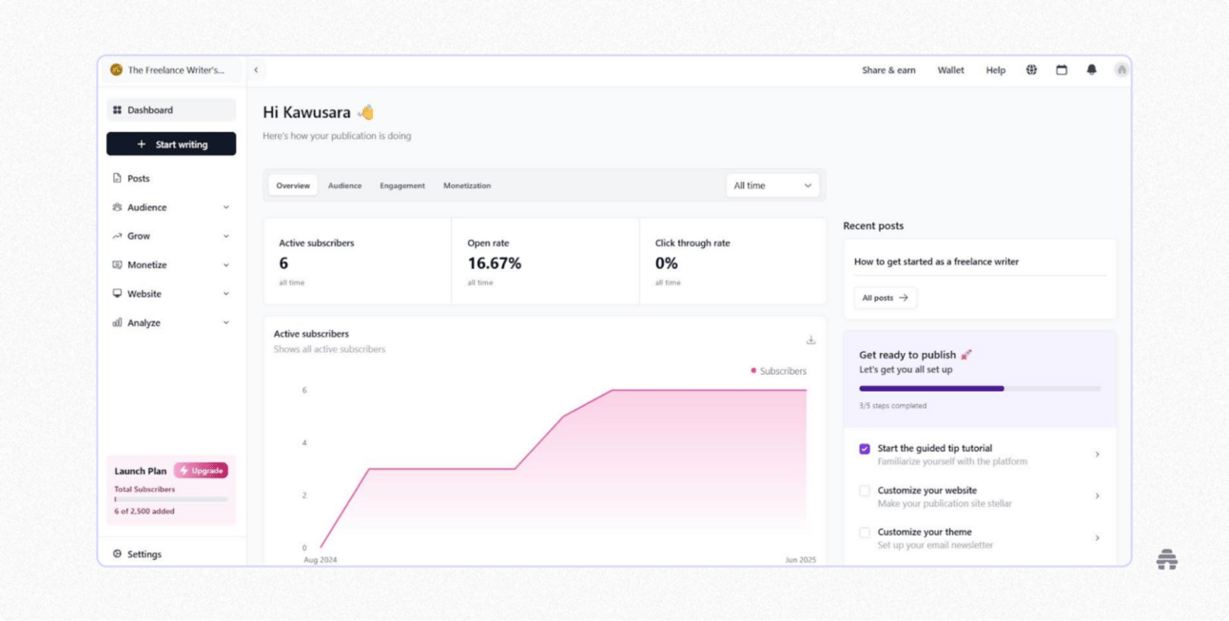The height and width of the screenshot is (621, 1229).
Task: Open the calendar icon near the bell
Action: point(1062,69)
